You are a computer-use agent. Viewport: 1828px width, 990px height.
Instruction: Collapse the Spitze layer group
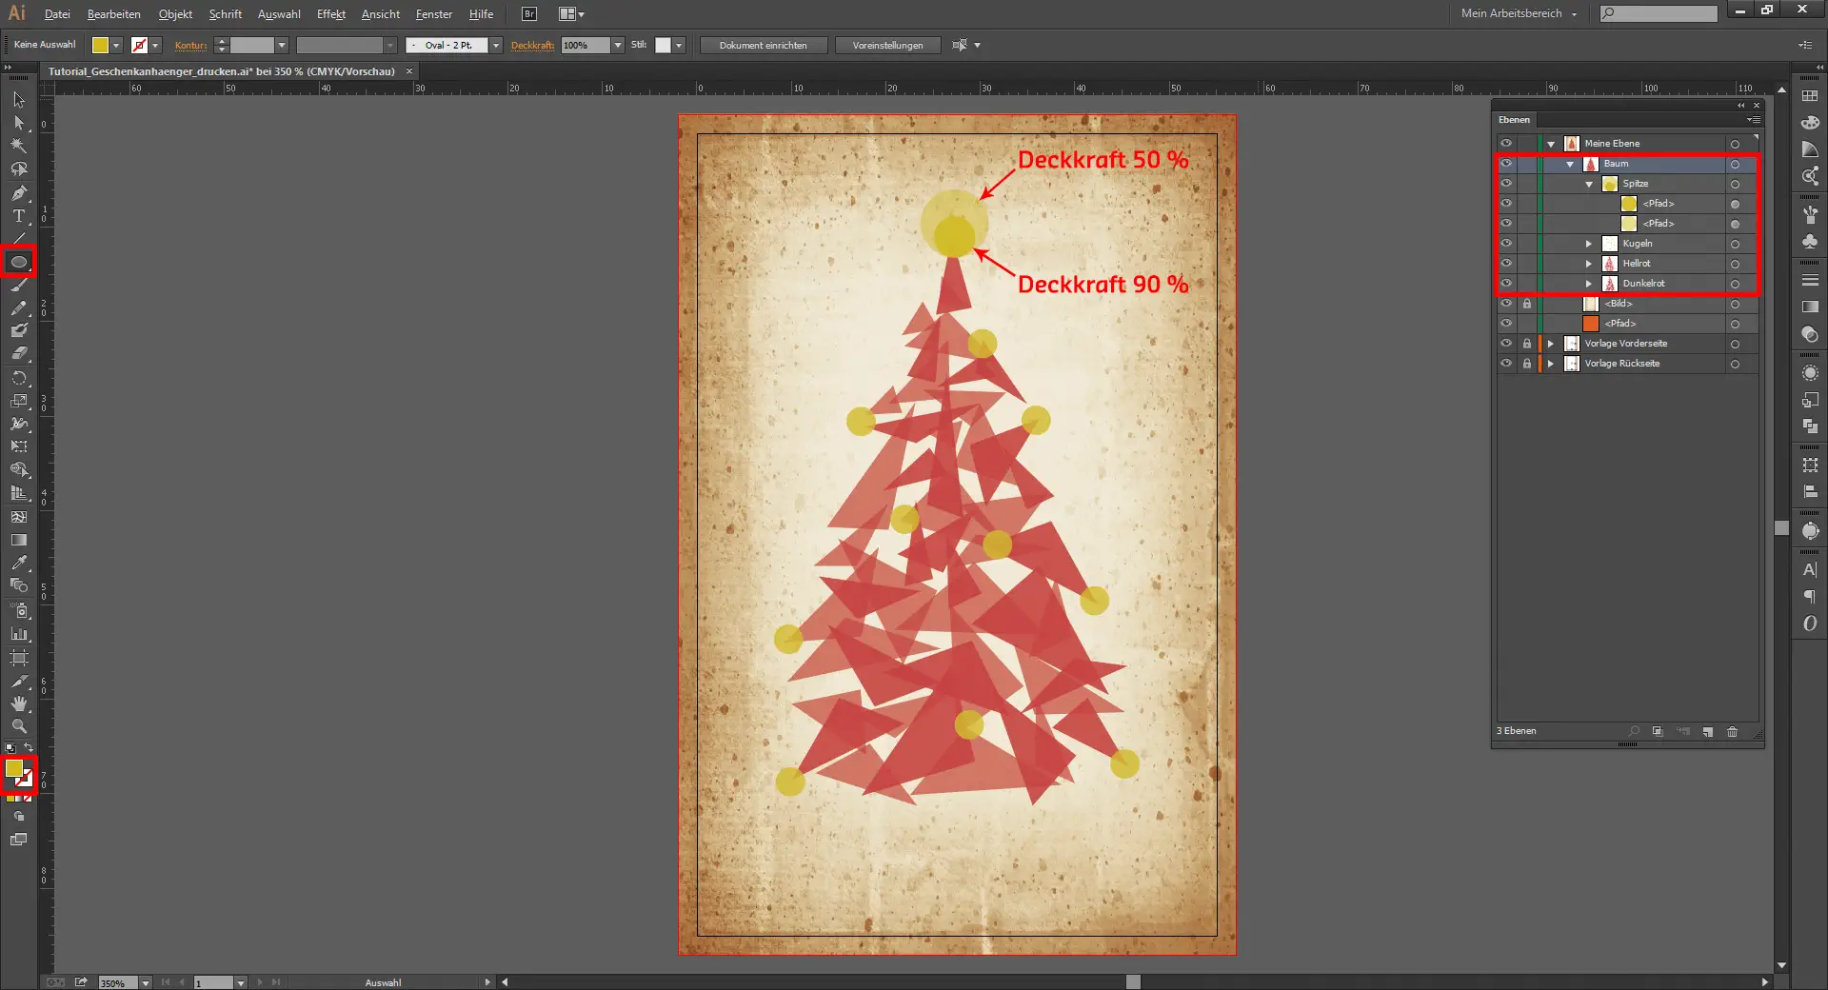click(1588, 184)
